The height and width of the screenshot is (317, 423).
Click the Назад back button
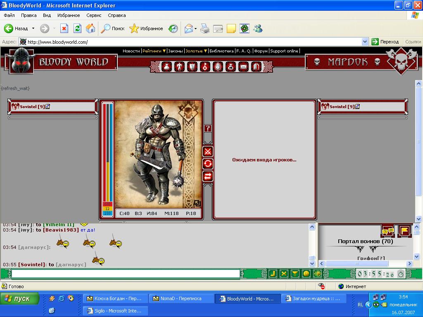tap(16, 28)
